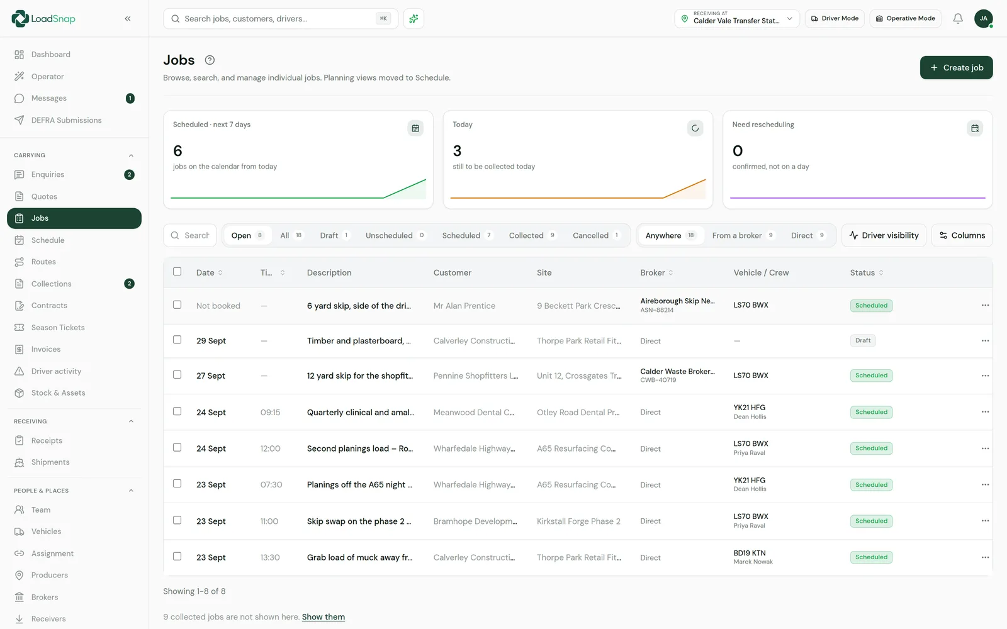The height and width of the screenshot is (629, 1007).
Task: Open row actions for Pennine Shopfitters job
Action: pos(985,376)
